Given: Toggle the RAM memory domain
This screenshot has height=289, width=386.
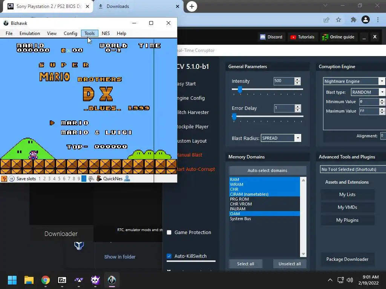Looking at the screenshot, I should (264, 179).
